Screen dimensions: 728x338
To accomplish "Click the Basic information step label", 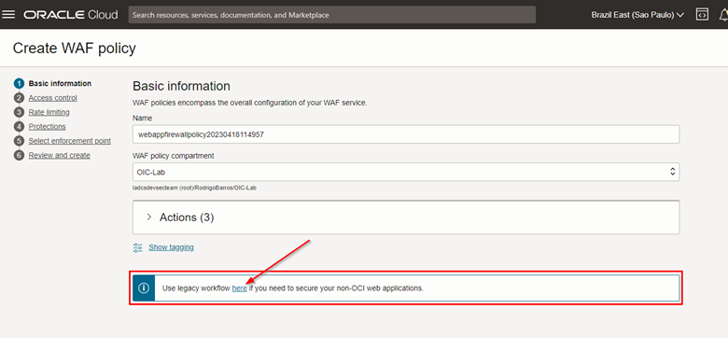I will [60, 84].
